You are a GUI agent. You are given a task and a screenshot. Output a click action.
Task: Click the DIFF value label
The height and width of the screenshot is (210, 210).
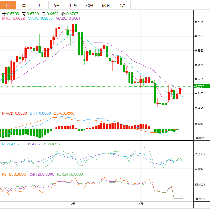coord(40,113)
